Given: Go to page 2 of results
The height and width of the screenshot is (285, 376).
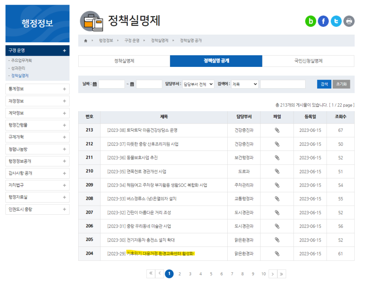Looking at the screenshot, I should (x=179, y=274).
